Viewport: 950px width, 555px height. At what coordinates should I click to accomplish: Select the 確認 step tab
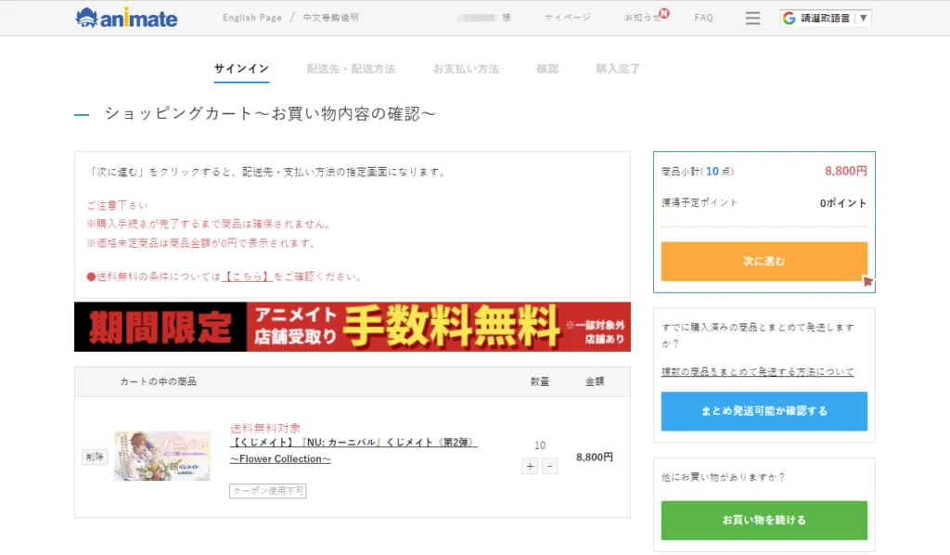click(x=547, y=69)
